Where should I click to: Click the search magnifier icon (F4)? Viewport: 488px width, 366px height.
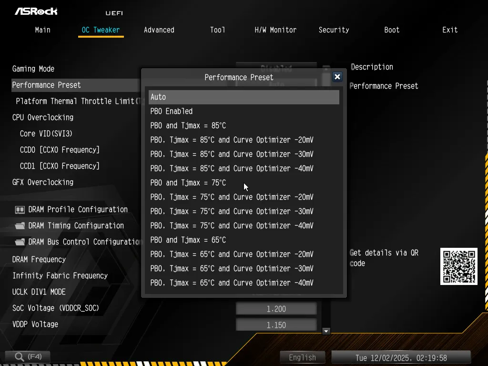point(20,356)
